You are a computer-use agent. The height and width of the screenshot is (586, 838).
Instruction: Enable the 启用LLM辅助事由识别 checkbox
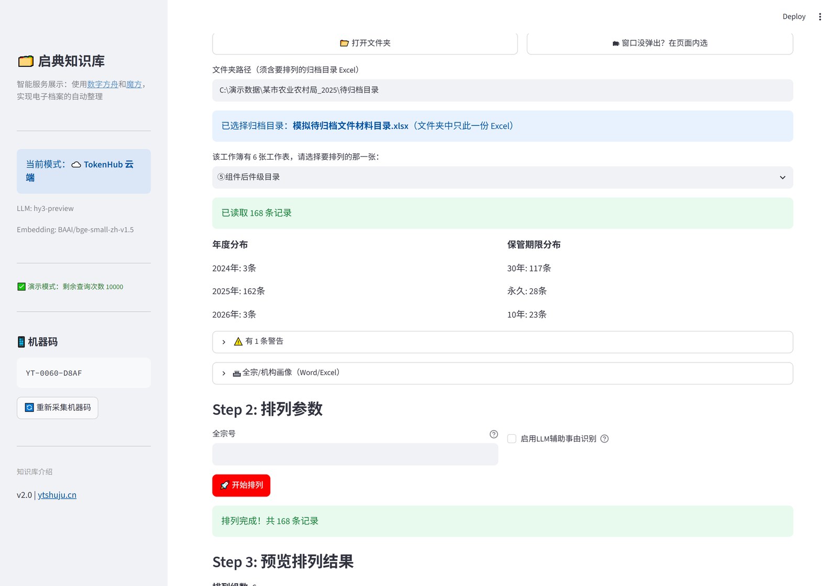coord(512,439)
